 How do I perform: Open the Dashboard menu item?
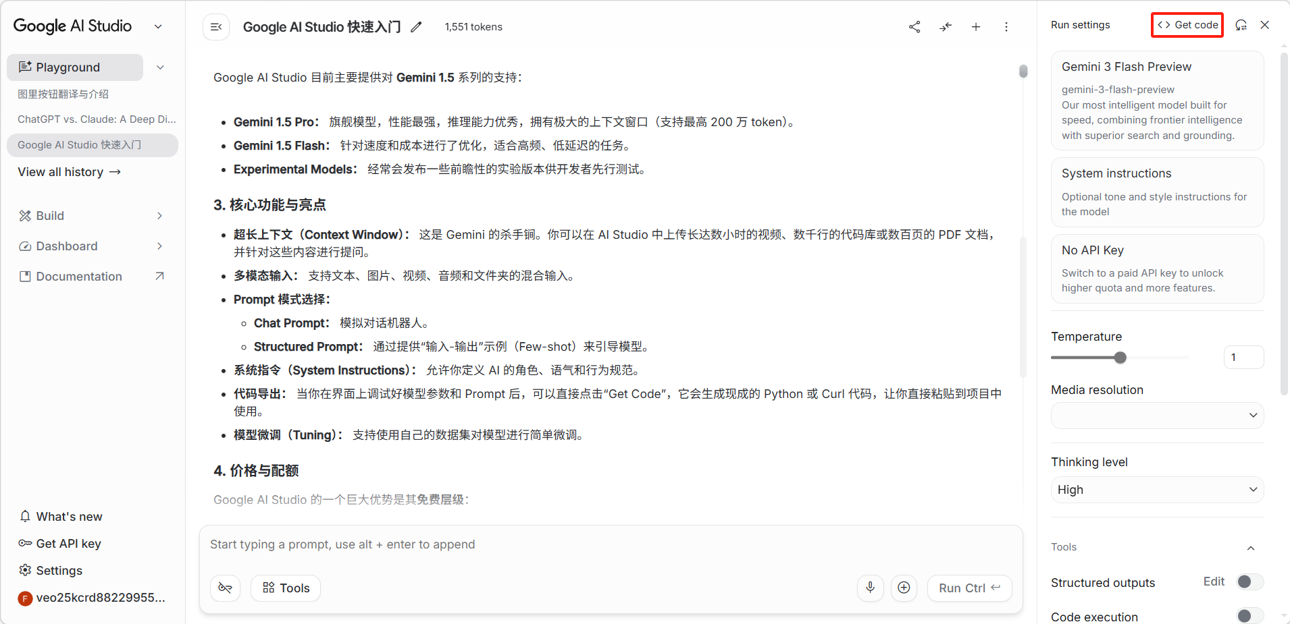tap(93, 246)
